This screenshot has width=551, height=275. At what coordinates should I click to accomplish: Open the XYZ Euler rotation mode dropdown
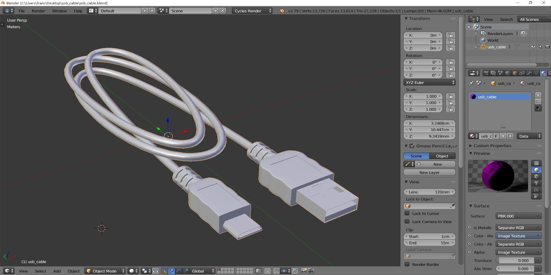429,82
